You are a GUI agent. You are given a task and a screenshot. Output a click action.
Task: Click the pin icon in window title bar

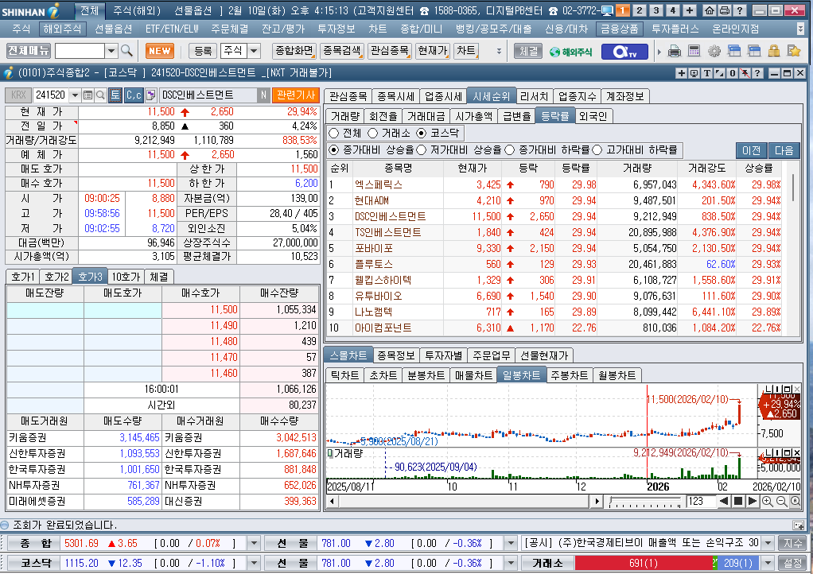(745, 73)
